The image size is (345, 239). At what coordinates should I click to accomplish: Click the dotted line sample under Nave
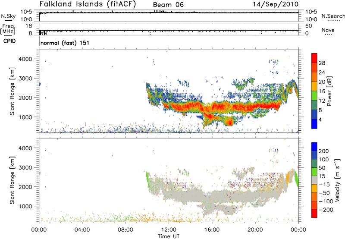coord(328,35)
